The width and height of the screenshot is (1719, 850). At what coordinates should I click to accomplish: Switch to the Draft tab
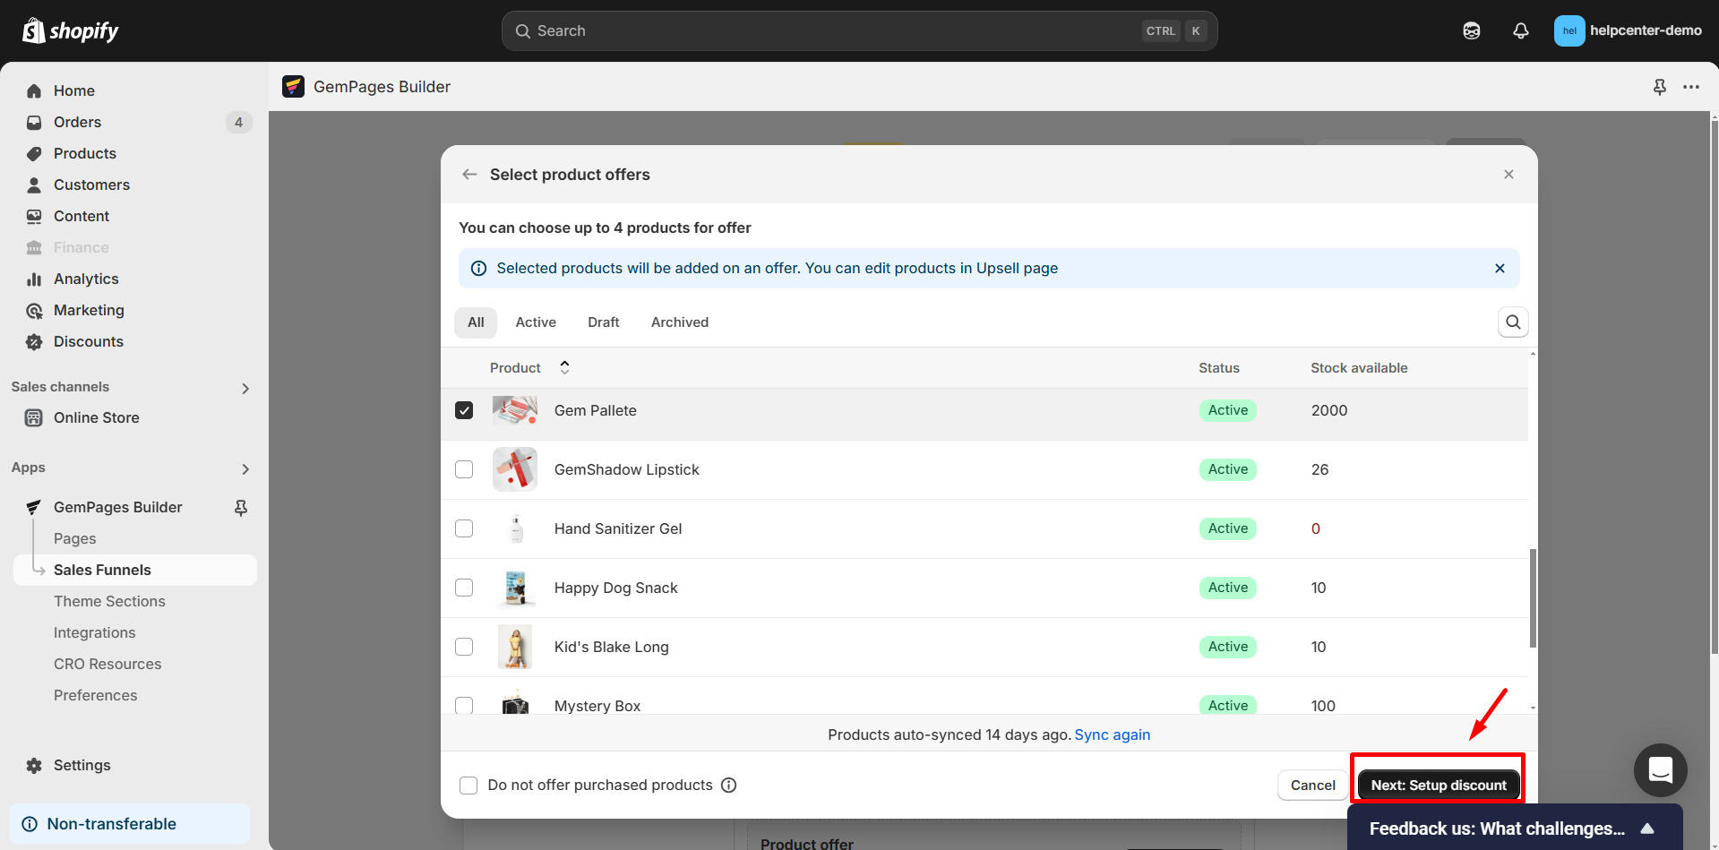coord(603,322)
